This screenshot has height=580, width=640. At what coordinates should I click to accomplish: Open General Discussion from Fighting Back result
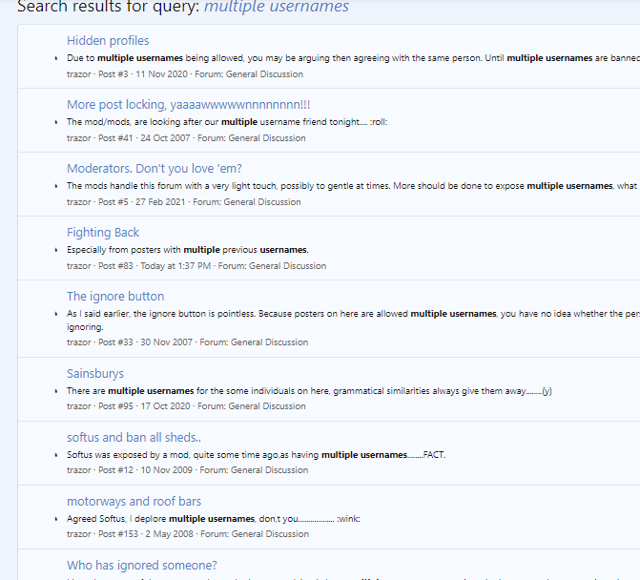pyautogui.click(x=287, y=266)
